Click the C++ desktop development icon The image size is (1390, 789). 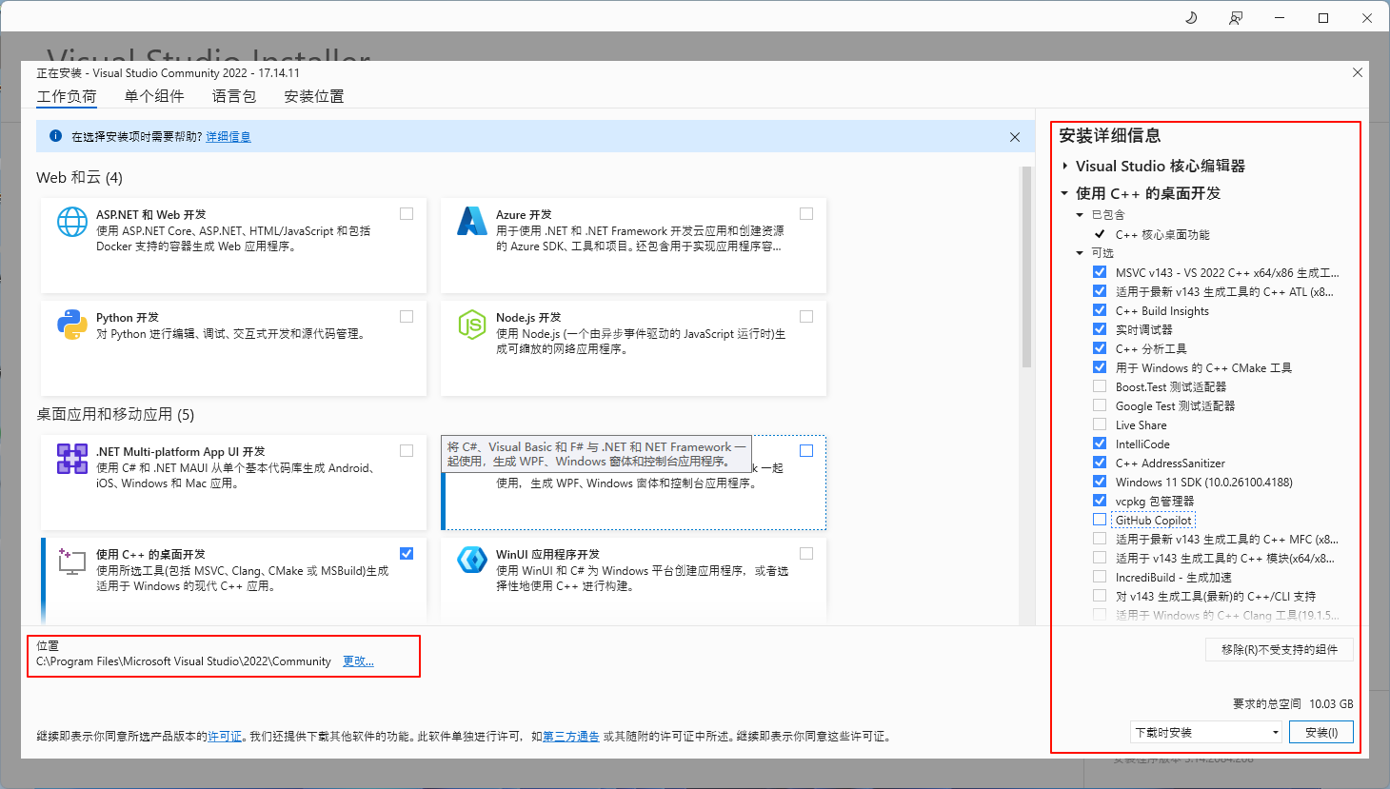pyautogui.click(x=72, y=561)
